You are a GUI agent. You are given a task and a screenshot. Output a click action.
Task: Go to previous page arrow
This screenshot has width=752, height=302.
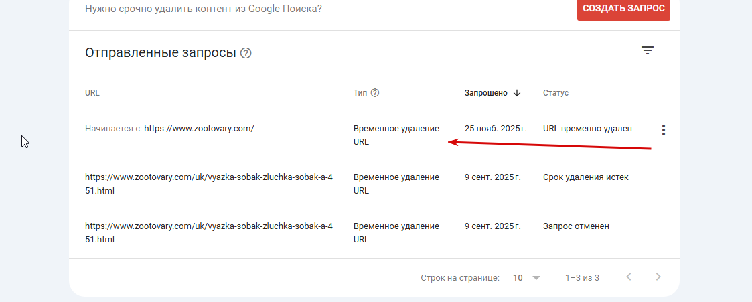(629, 277)
